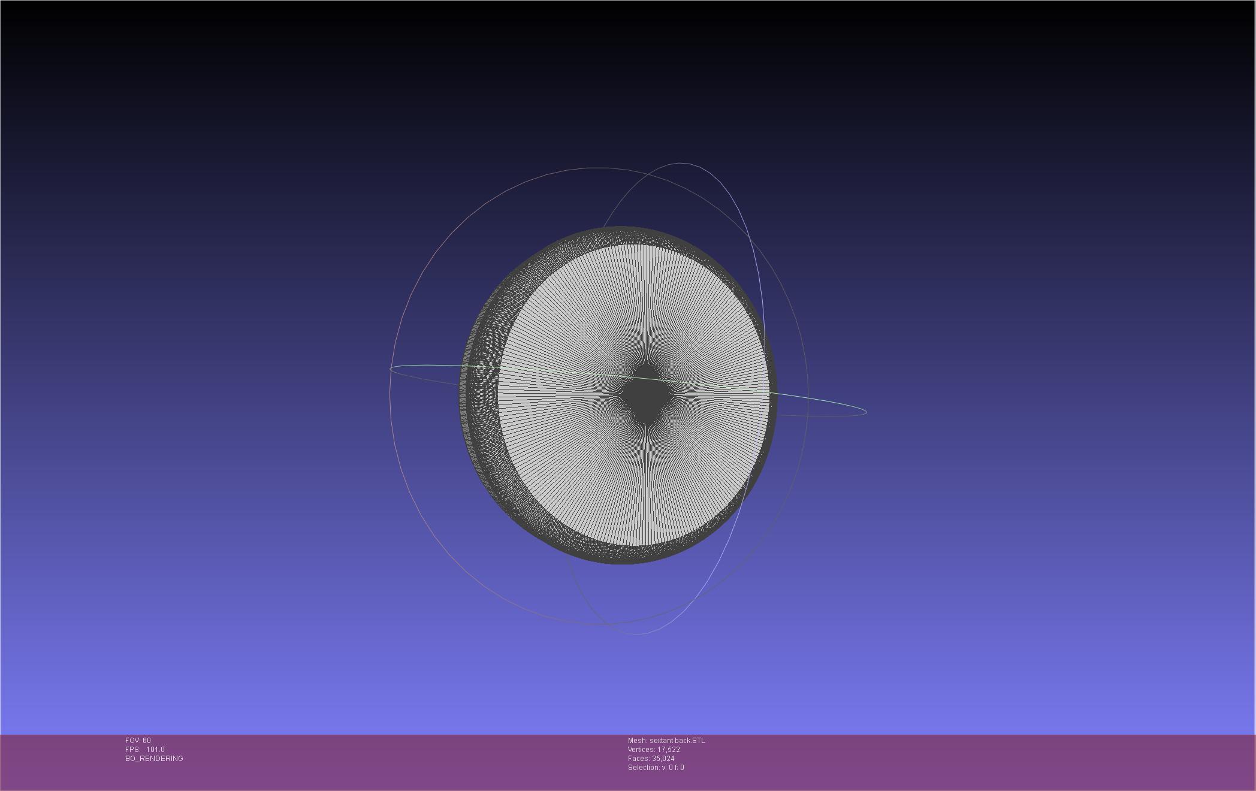Click the green trackball ring's left end
The height and width of the screenshot is (791, 1256).
(392, 369)
